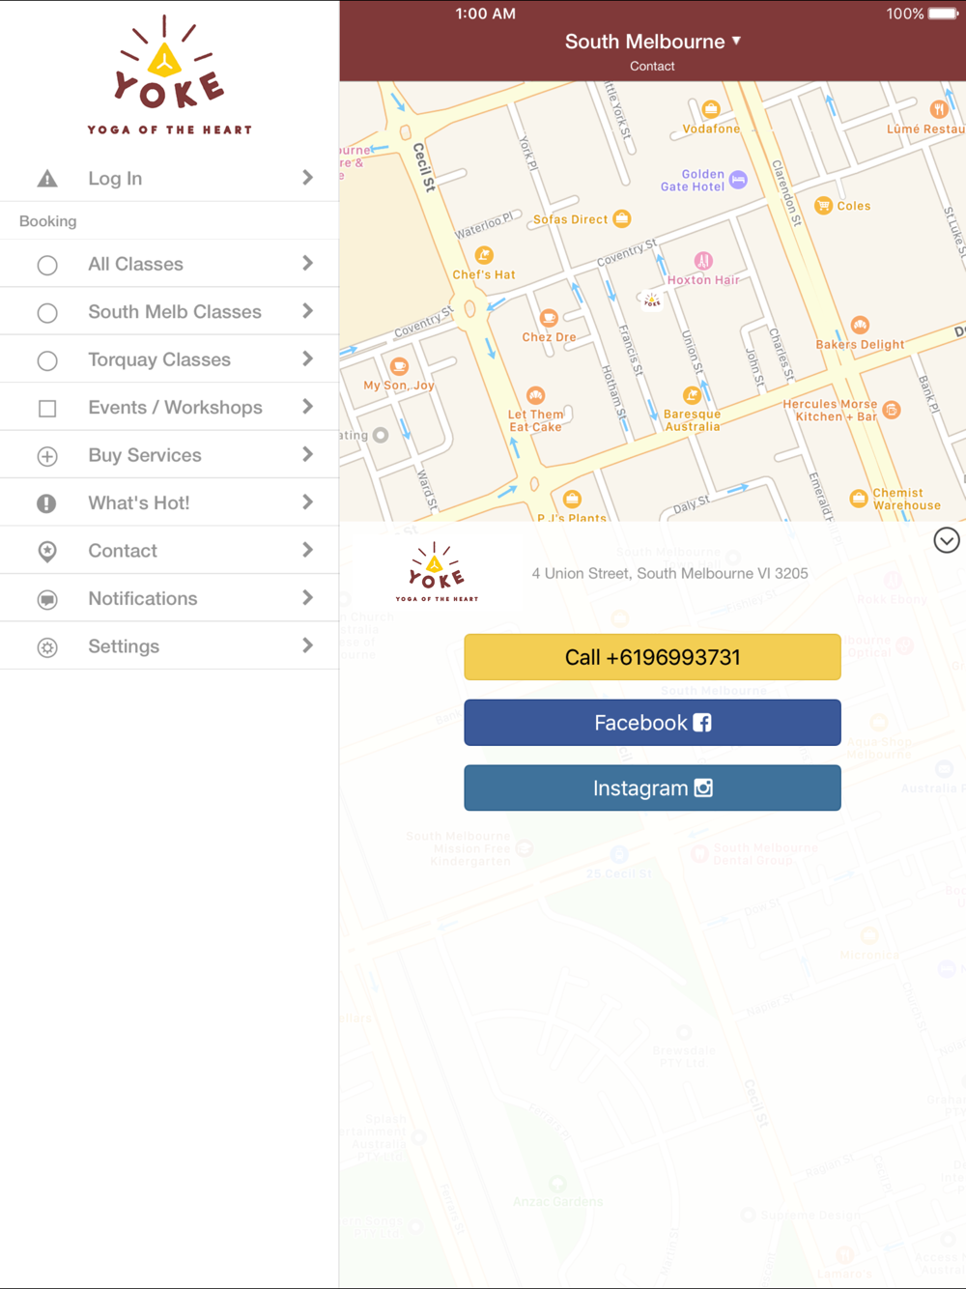The height and width of the screenshot is (1289, 966).
Task: Tap the circle icon beside All Classes
Action: click(x=47, y=265)
